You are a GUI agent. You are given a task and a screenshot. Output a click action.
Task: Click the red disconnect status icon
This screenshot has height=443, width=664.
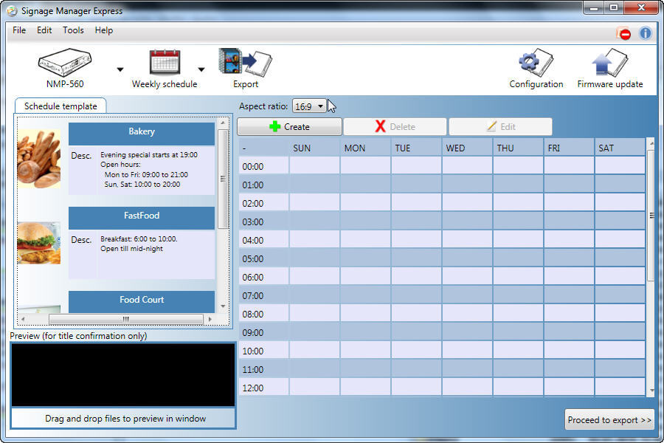[624, 33]
